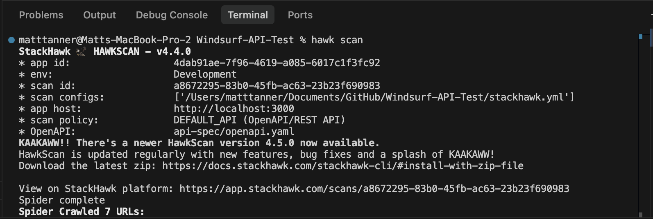Follow the http://localhost:3000 app host link
The width and height of the screenshot is (653, 219).
click(x=234, y=109)
